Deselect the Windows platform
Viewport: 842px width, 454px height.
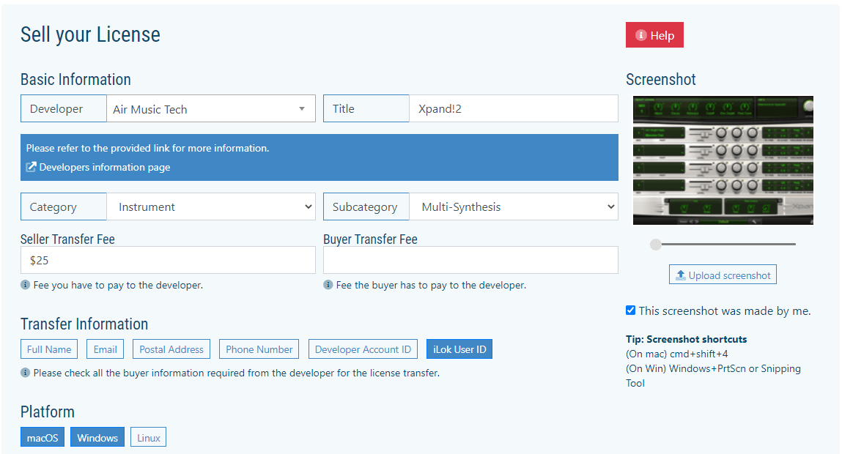click(x=97, y=437)
